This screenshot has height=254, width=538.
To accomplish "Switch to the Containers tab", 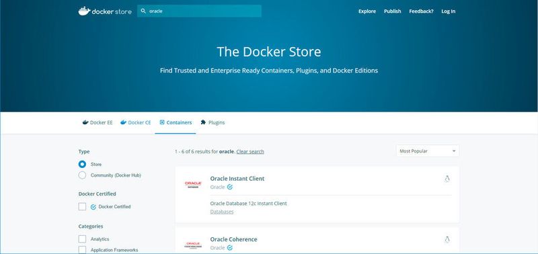I will [x=176, y=122].
